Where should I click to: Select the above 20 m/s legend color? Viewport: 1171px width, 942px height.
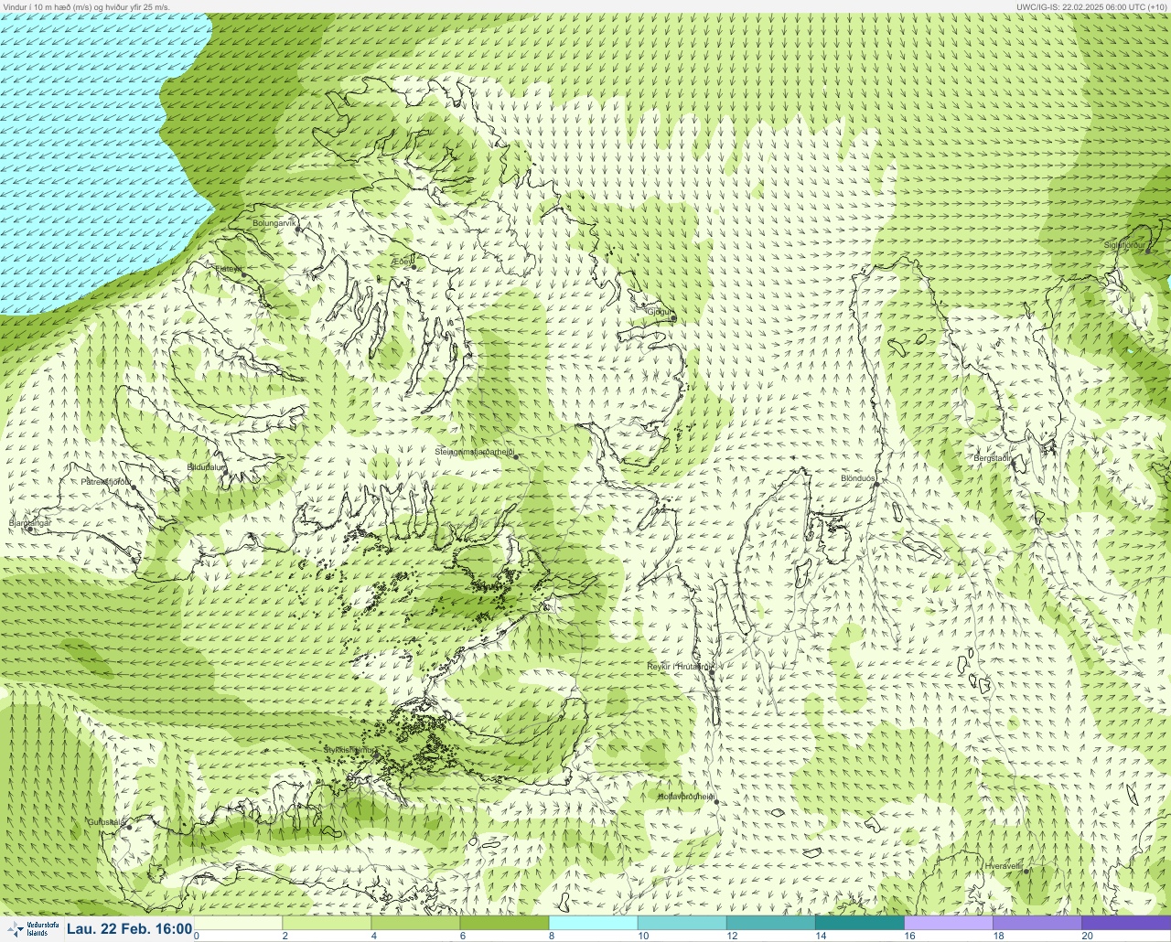1126,923
